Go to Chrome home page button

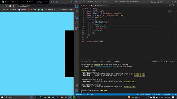click(x=14, y=6)
